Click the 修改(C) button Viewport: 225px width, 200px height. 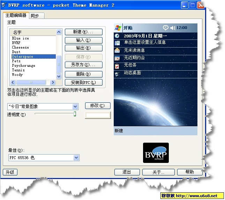(98, 106)
